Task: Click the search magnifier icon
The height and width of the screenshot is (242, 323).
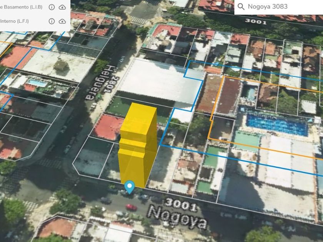Action: tap(241, 7)
